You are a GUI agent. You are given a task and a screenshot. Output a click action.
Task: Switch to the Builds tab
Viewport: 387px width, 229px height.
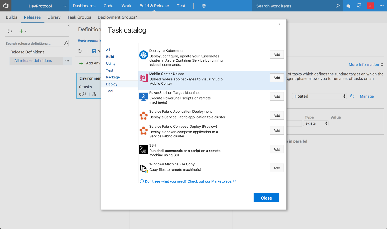pyautogui.click(x=11, y=17)
